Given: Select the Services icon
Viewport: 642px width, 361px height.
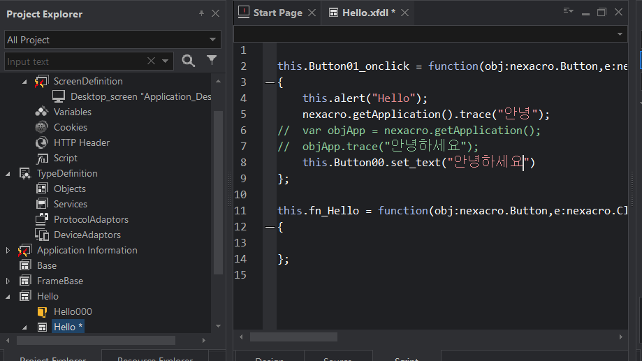Looking at the screenshot, I should [42, 204].
